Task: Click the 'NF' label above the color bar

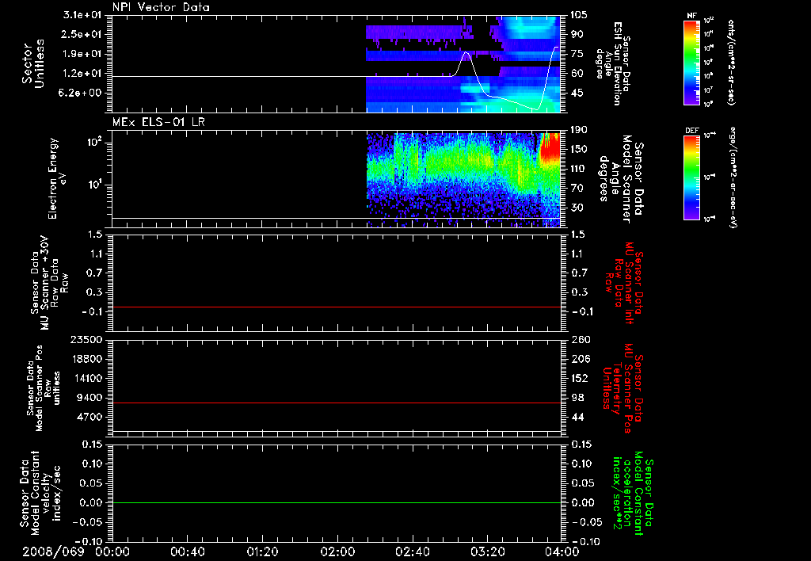Action: (691, 16)
